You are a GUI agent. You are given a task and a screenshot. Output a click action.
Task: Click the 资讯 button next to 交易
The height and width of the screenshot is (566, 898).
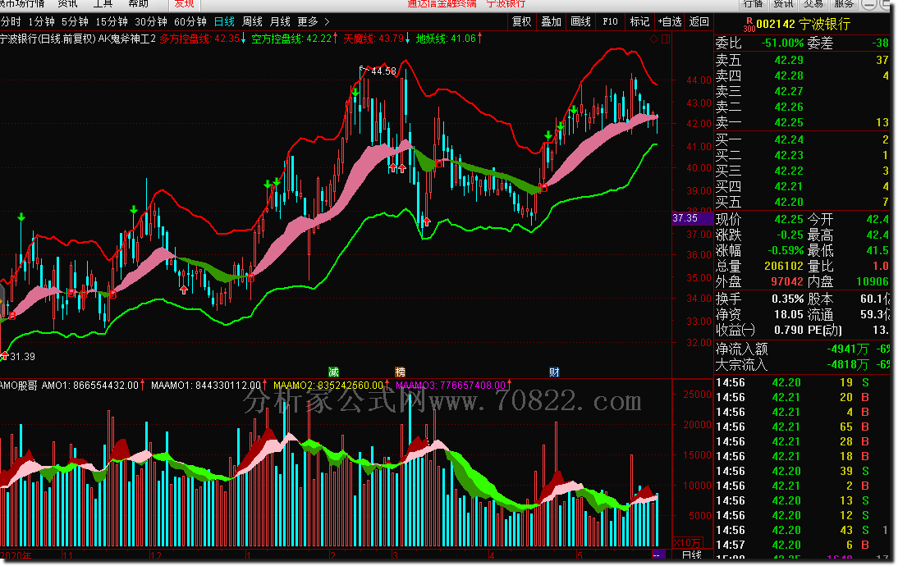click(783, 4)
